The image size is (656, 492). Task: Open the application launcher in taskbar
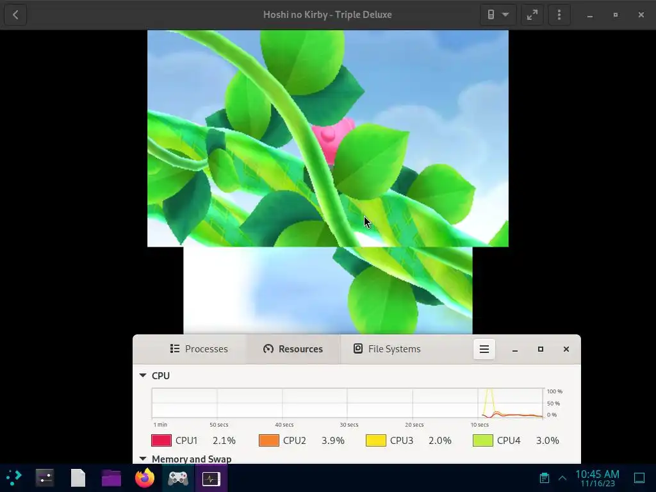(14, 478)
